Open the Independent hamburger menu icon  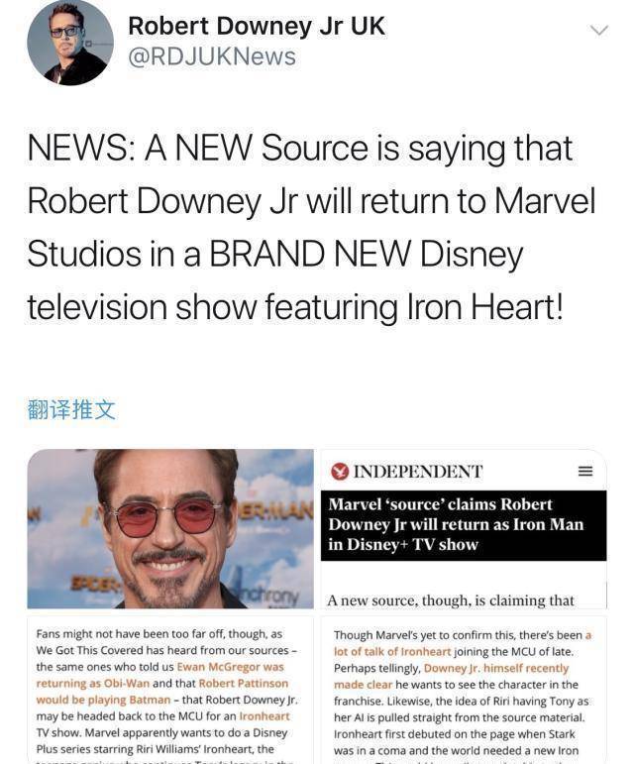tap(584, 471)
